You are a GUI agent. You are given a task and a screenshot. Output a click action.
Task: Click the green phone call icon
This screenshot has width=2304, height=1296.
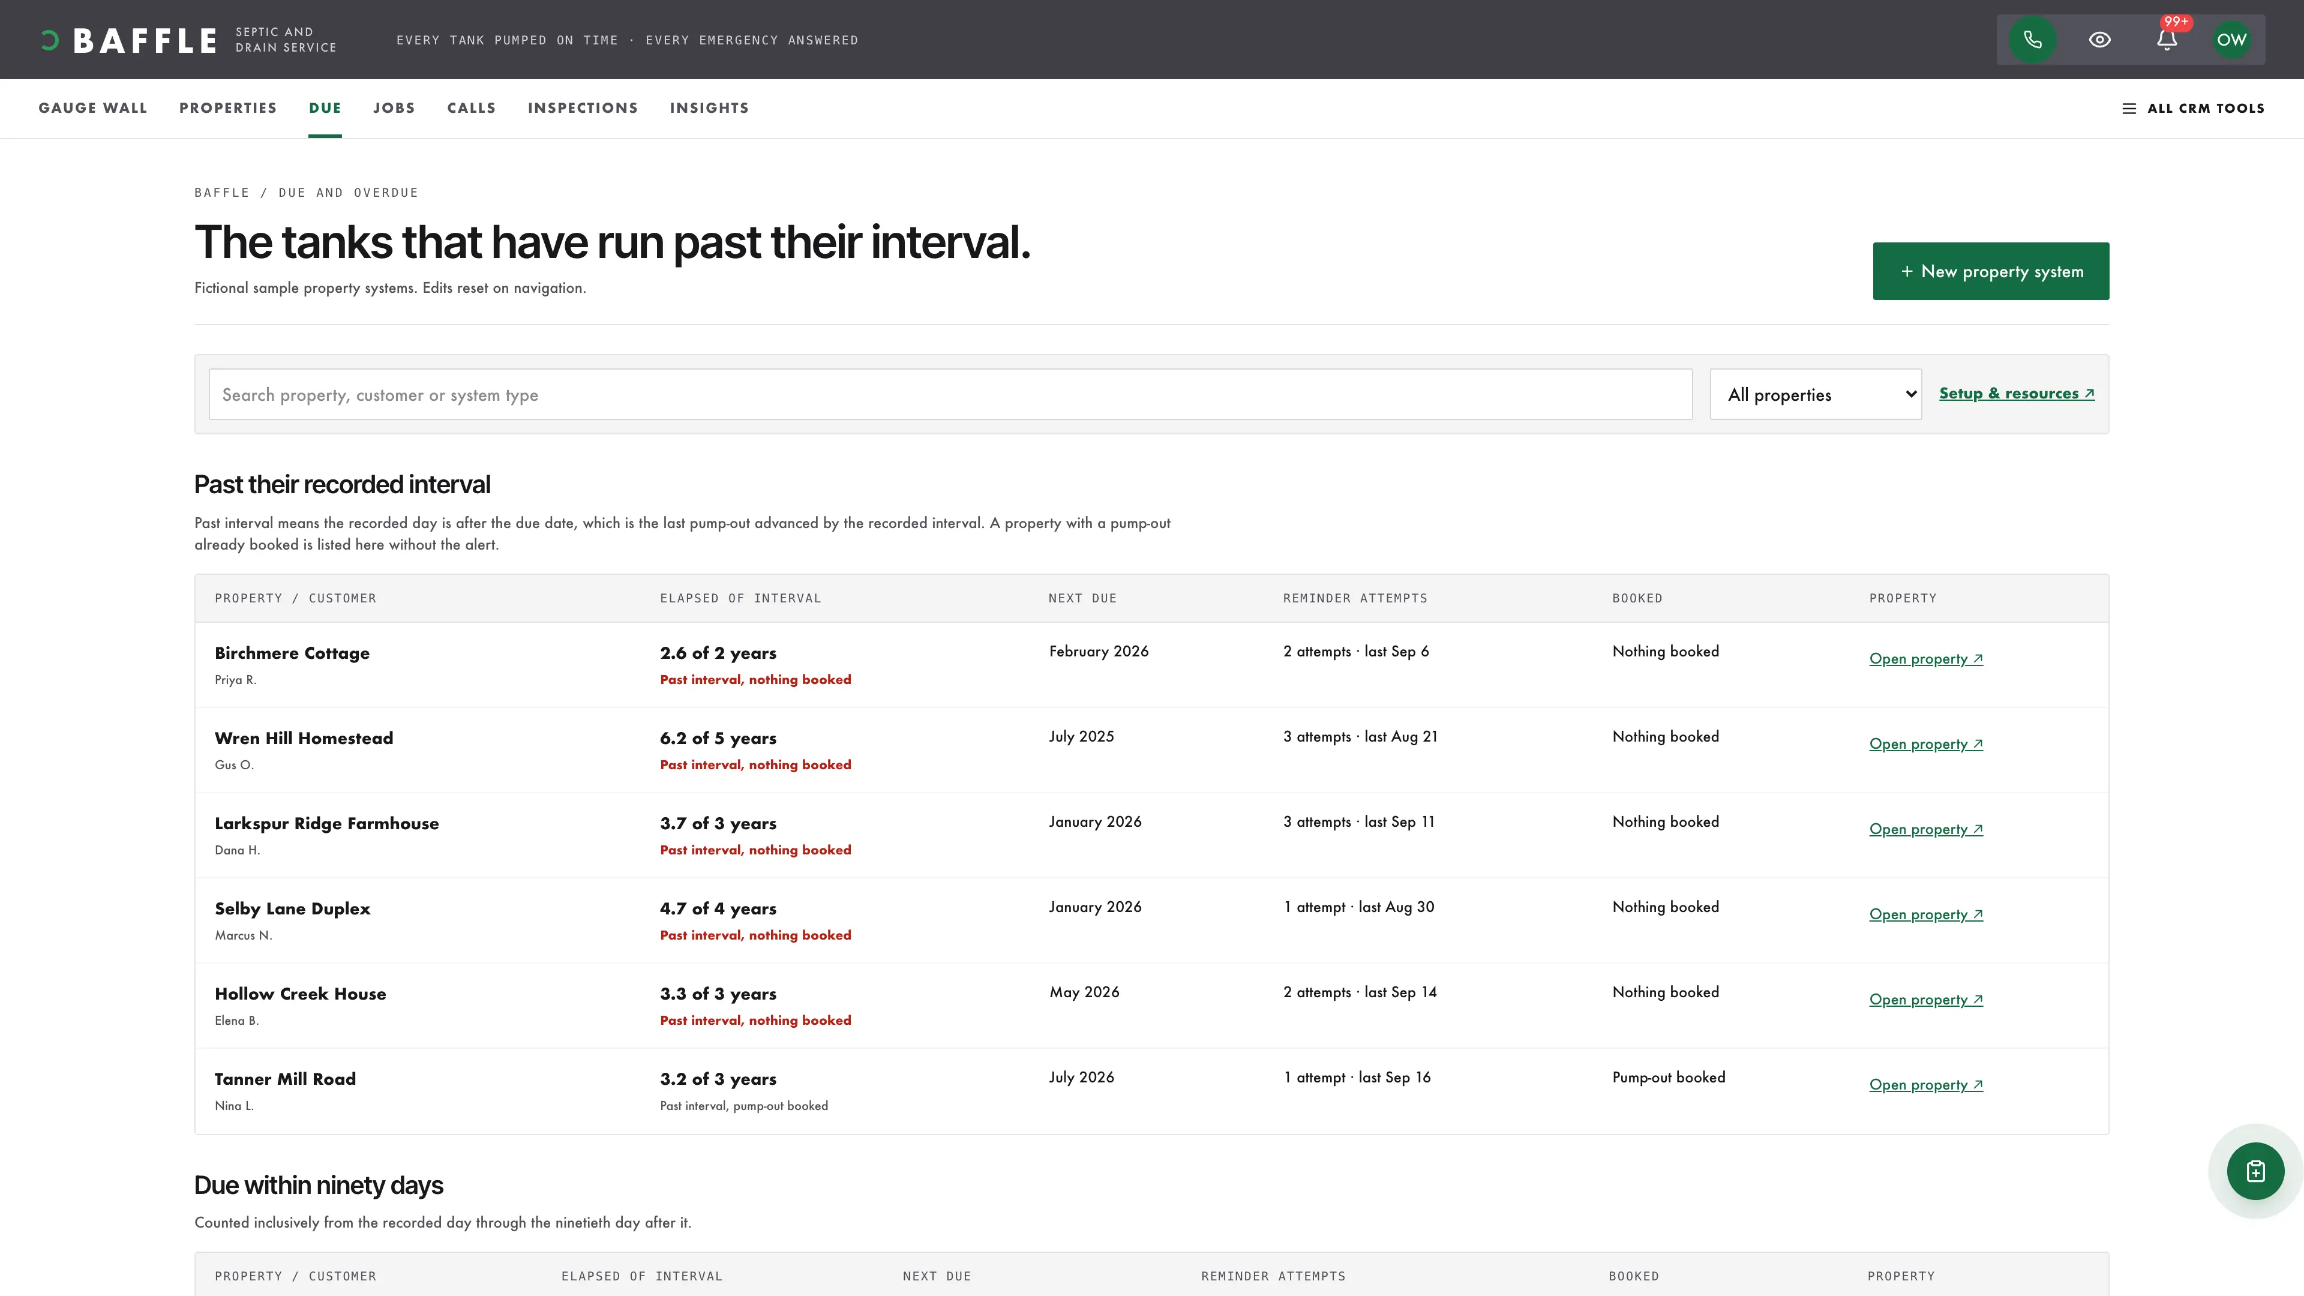2032,40
